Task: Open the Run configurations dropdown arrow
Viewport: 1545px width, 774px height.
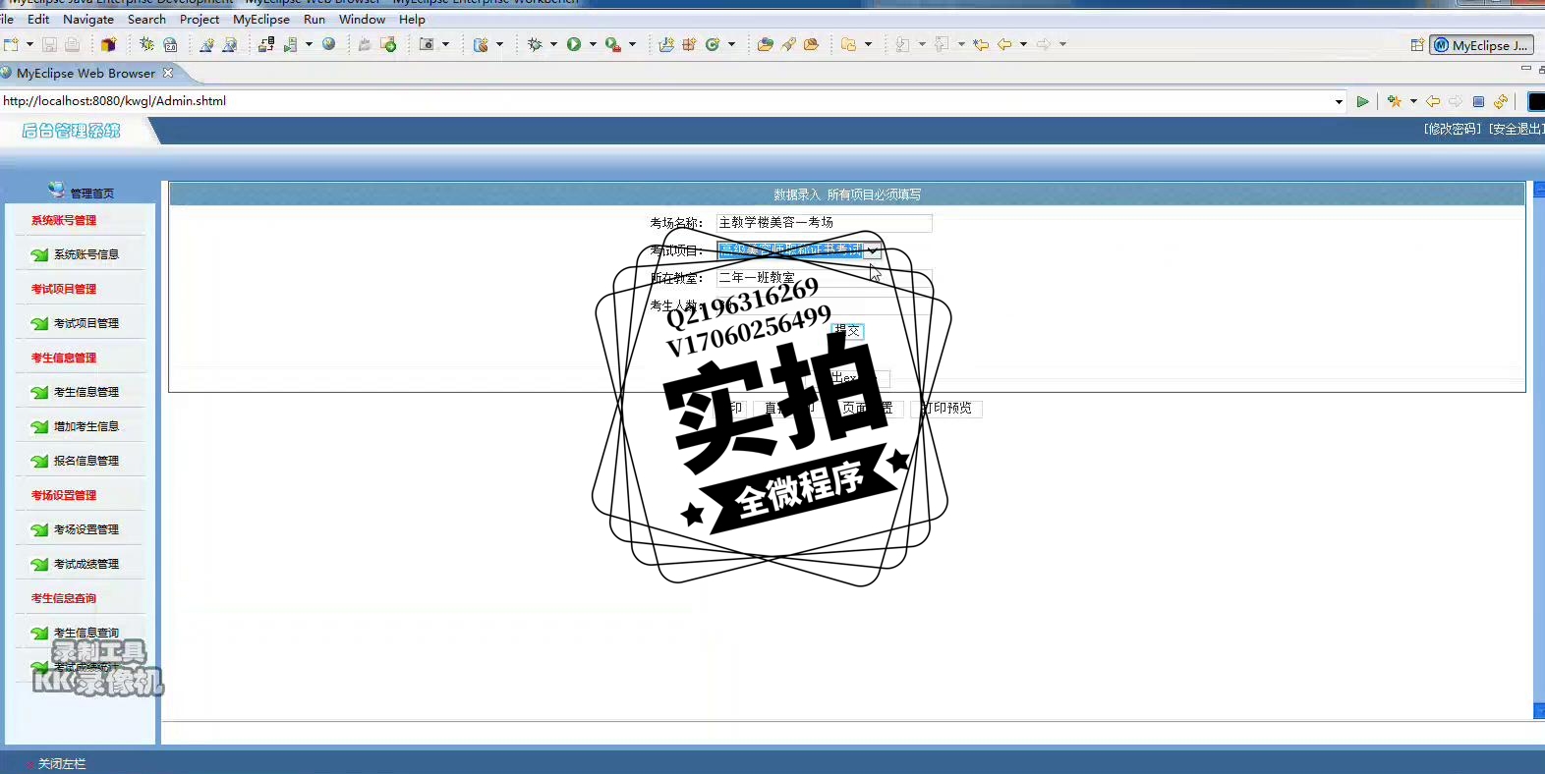Action: 593,44
